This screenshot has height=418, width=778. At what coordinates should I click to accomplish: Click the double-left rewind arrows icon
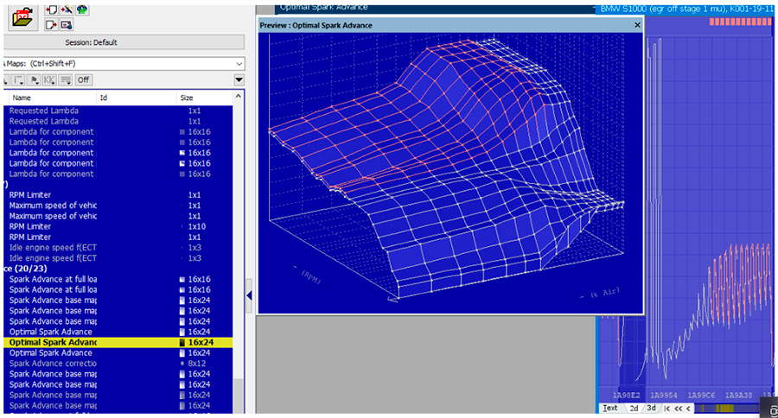pos(677,408)
